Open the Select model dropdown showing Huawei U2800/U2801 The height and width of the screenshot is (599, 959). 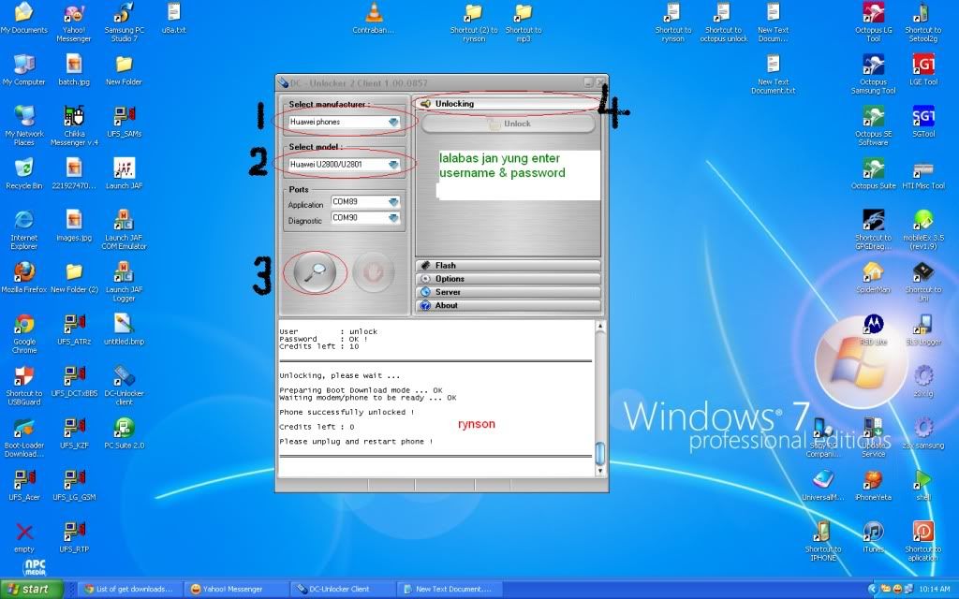pos(344,165)
